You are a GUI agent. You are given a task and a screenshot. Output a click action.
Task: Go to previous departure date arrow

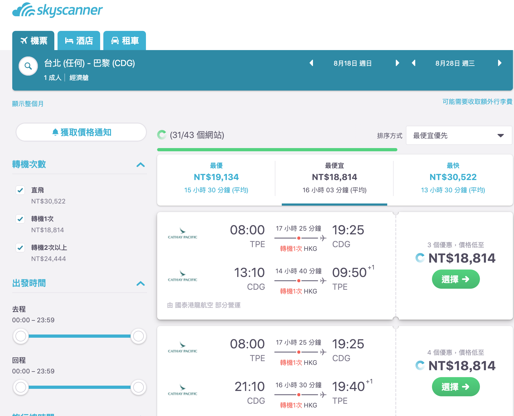[x=311, y=63]
